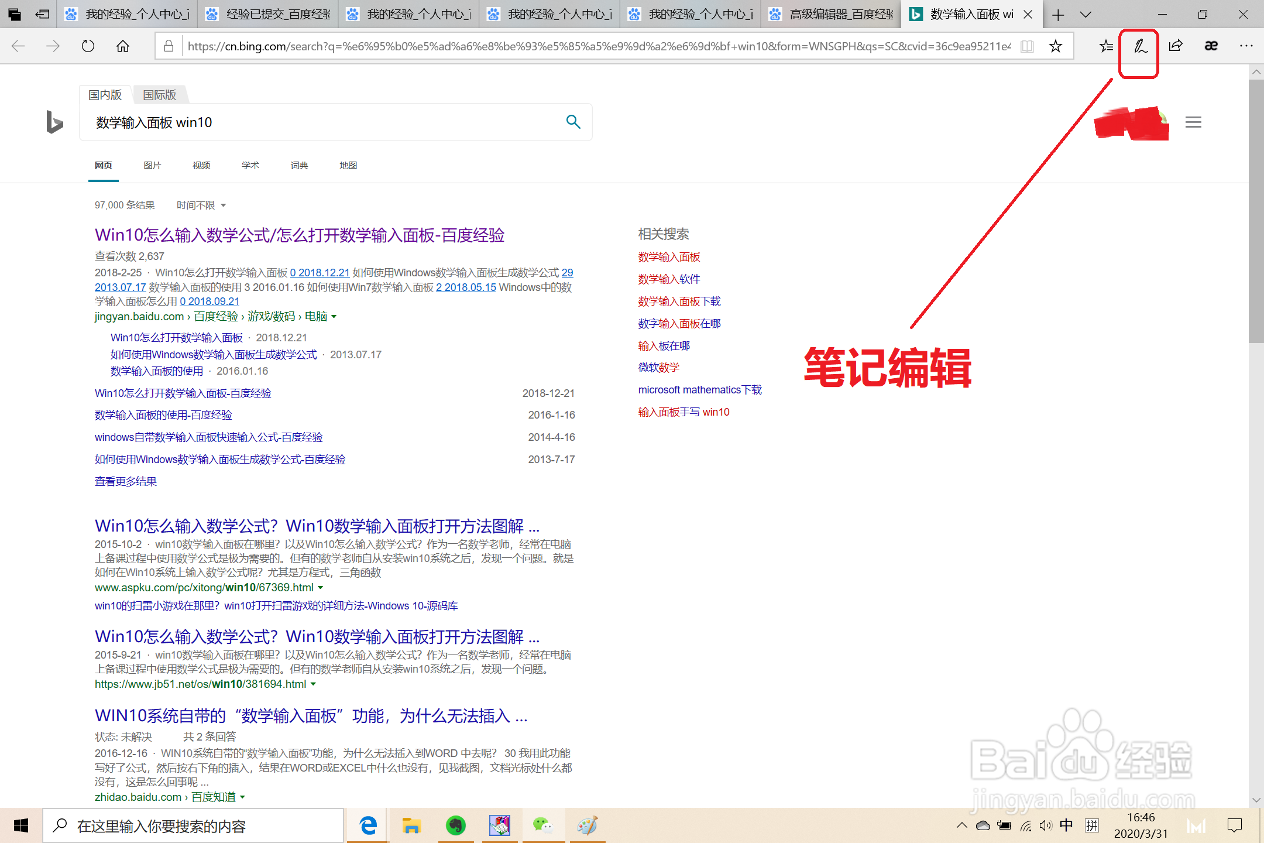Open related search 微软数学
This screenshot has width=1264, height=843.
click(x=659, y=368)
